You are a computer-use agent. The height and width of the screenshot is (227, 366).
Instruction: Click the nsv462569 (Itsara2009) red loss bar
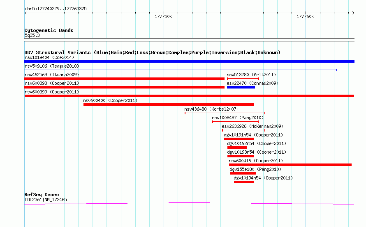pos(125,79)
